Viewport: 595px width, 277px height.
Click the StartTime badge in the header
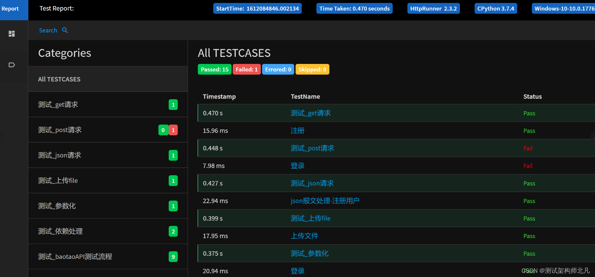(258, 9)
